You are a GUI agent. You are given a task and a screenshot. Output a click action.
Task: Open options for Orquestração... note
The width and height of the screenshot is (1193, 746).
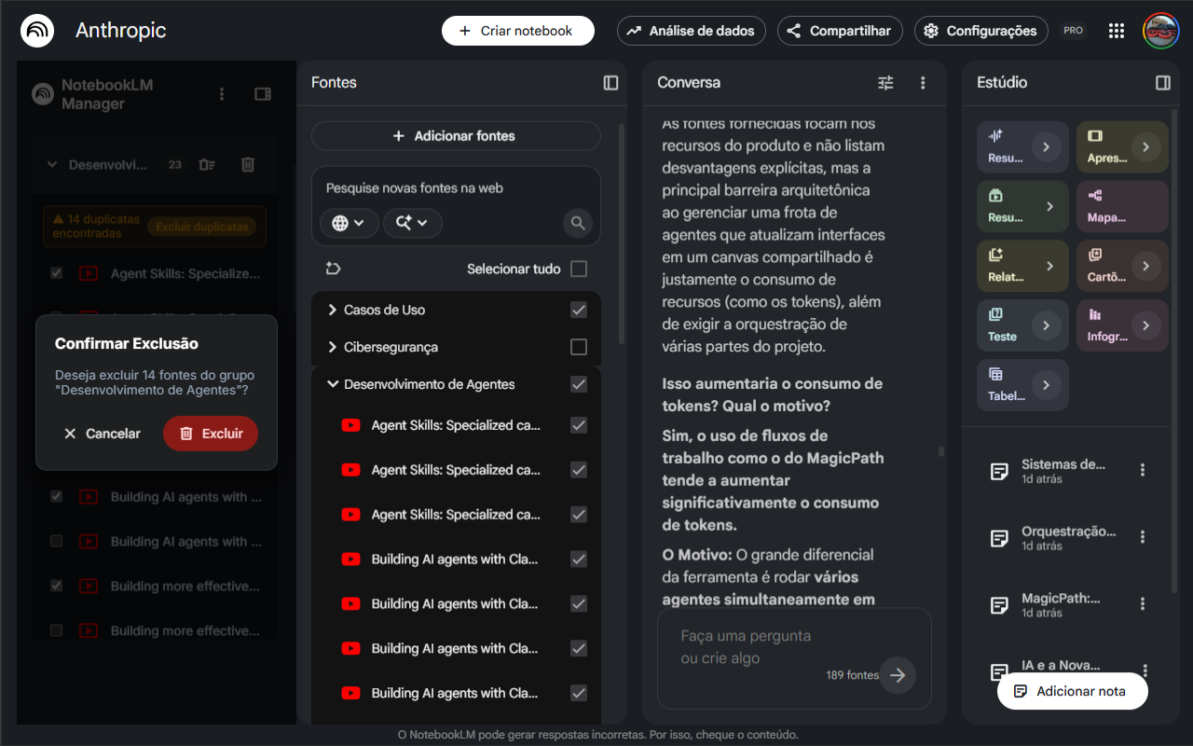point(1143,537)
